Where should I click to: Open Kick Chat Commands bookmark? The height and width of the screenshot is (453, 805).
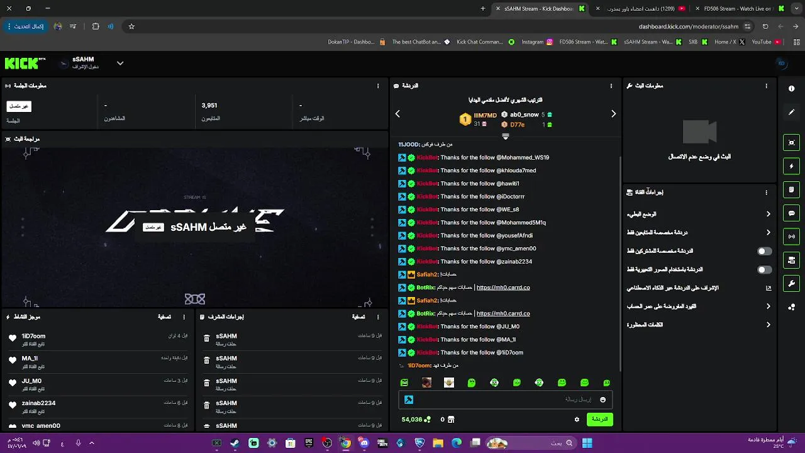click(x=486, y=42)
